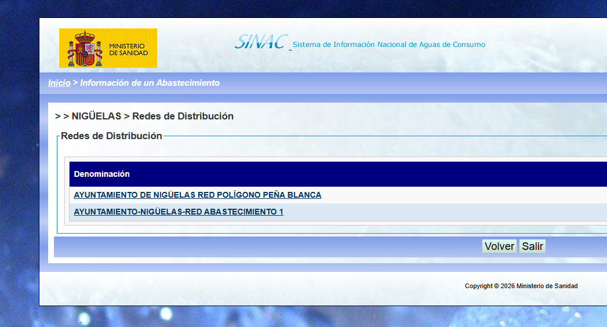This screenshot has width=607, height=327.
Task: Select the Información de un Abastecimiento breadcrumb
Action: pos(150,83)
